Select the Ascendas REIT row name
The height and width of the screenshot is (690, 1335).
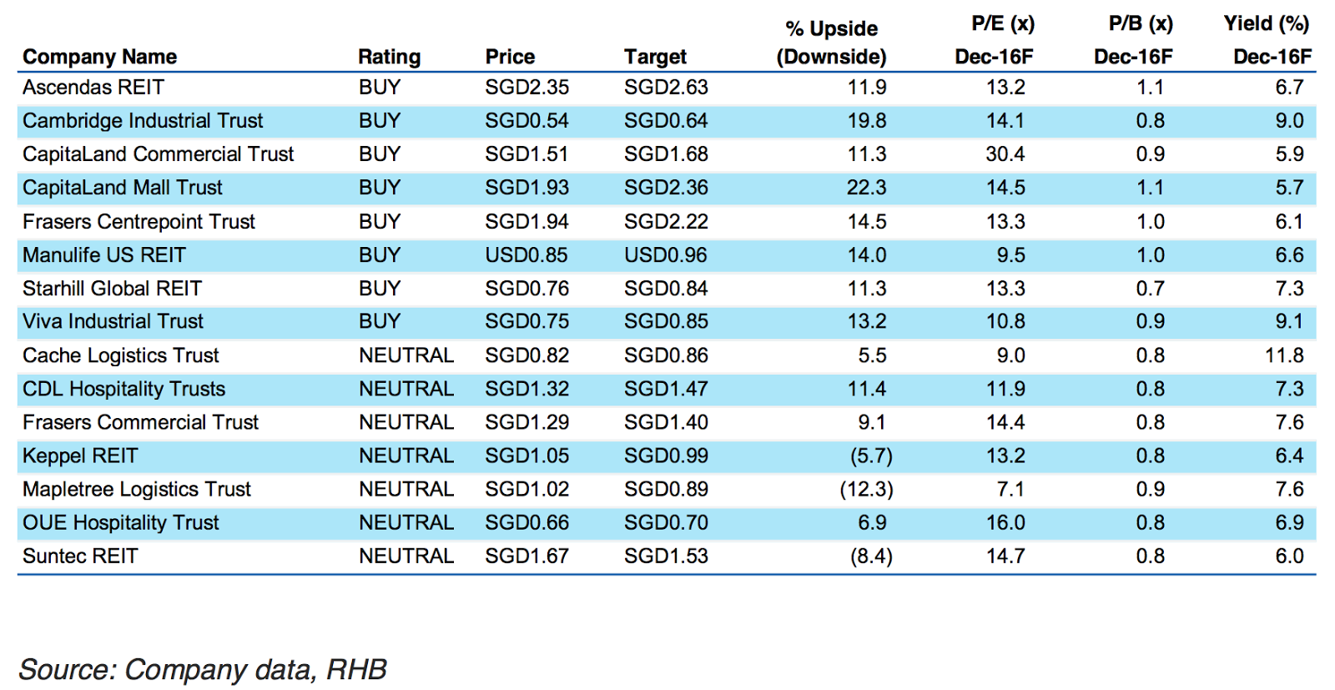point(93,88)
